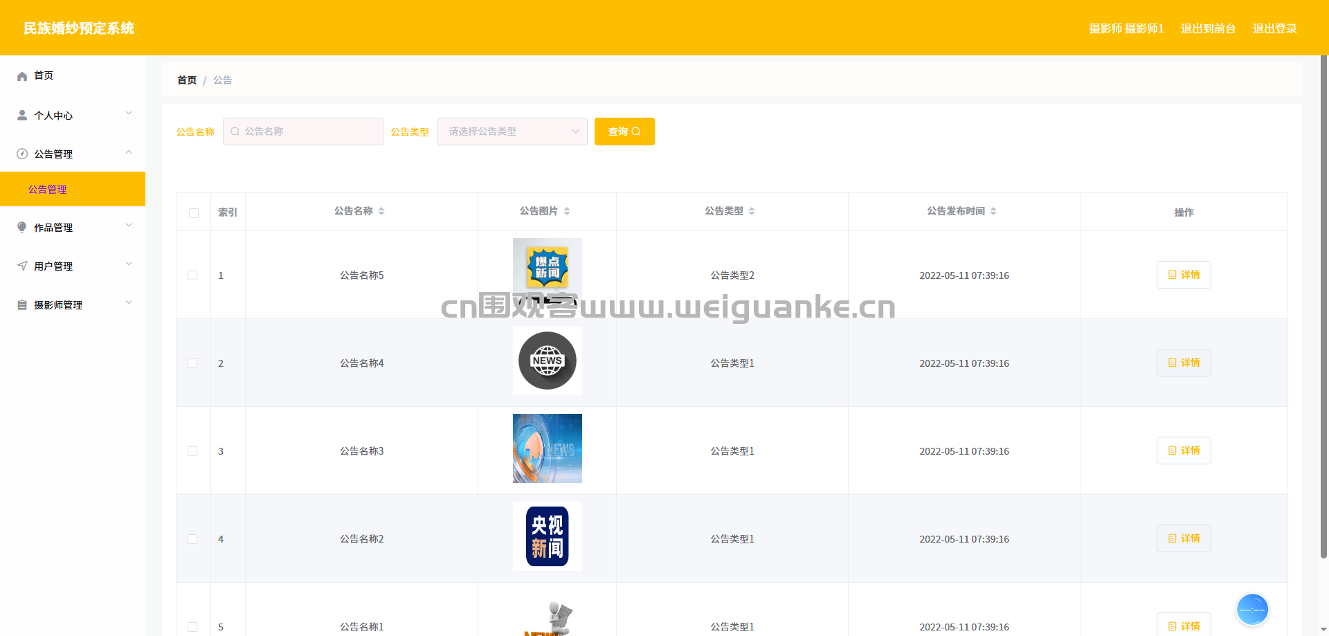Toggle the select-all checkbox in table header
This screenshot has width=1329, height=636.
click(194, 213)
